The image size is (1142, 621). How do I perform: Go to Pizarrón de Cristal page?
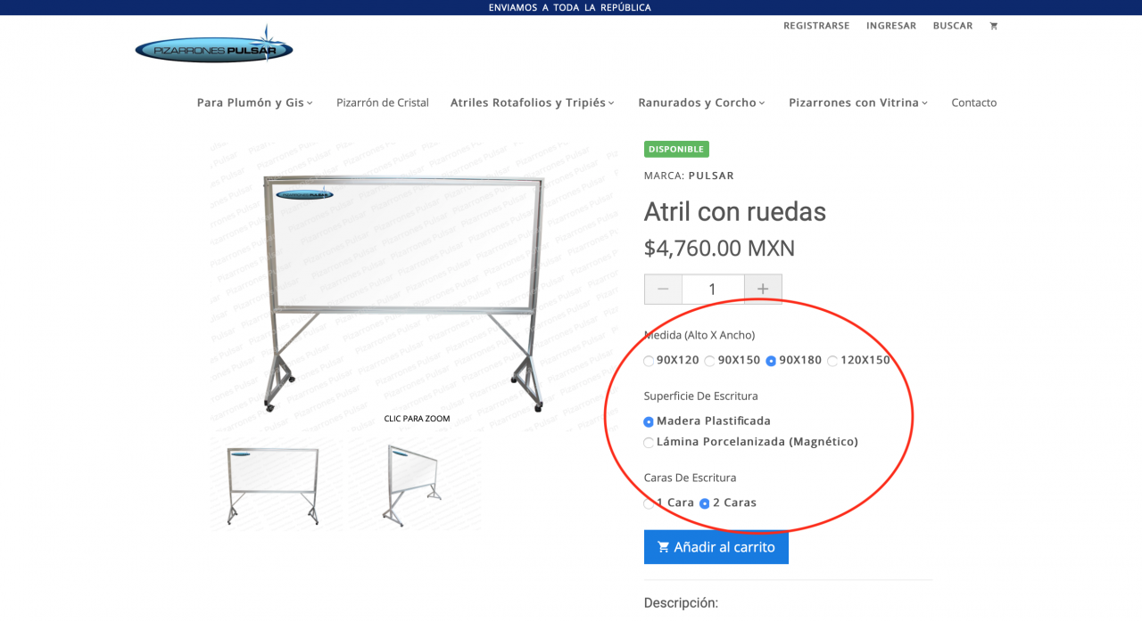click(382, 102)
